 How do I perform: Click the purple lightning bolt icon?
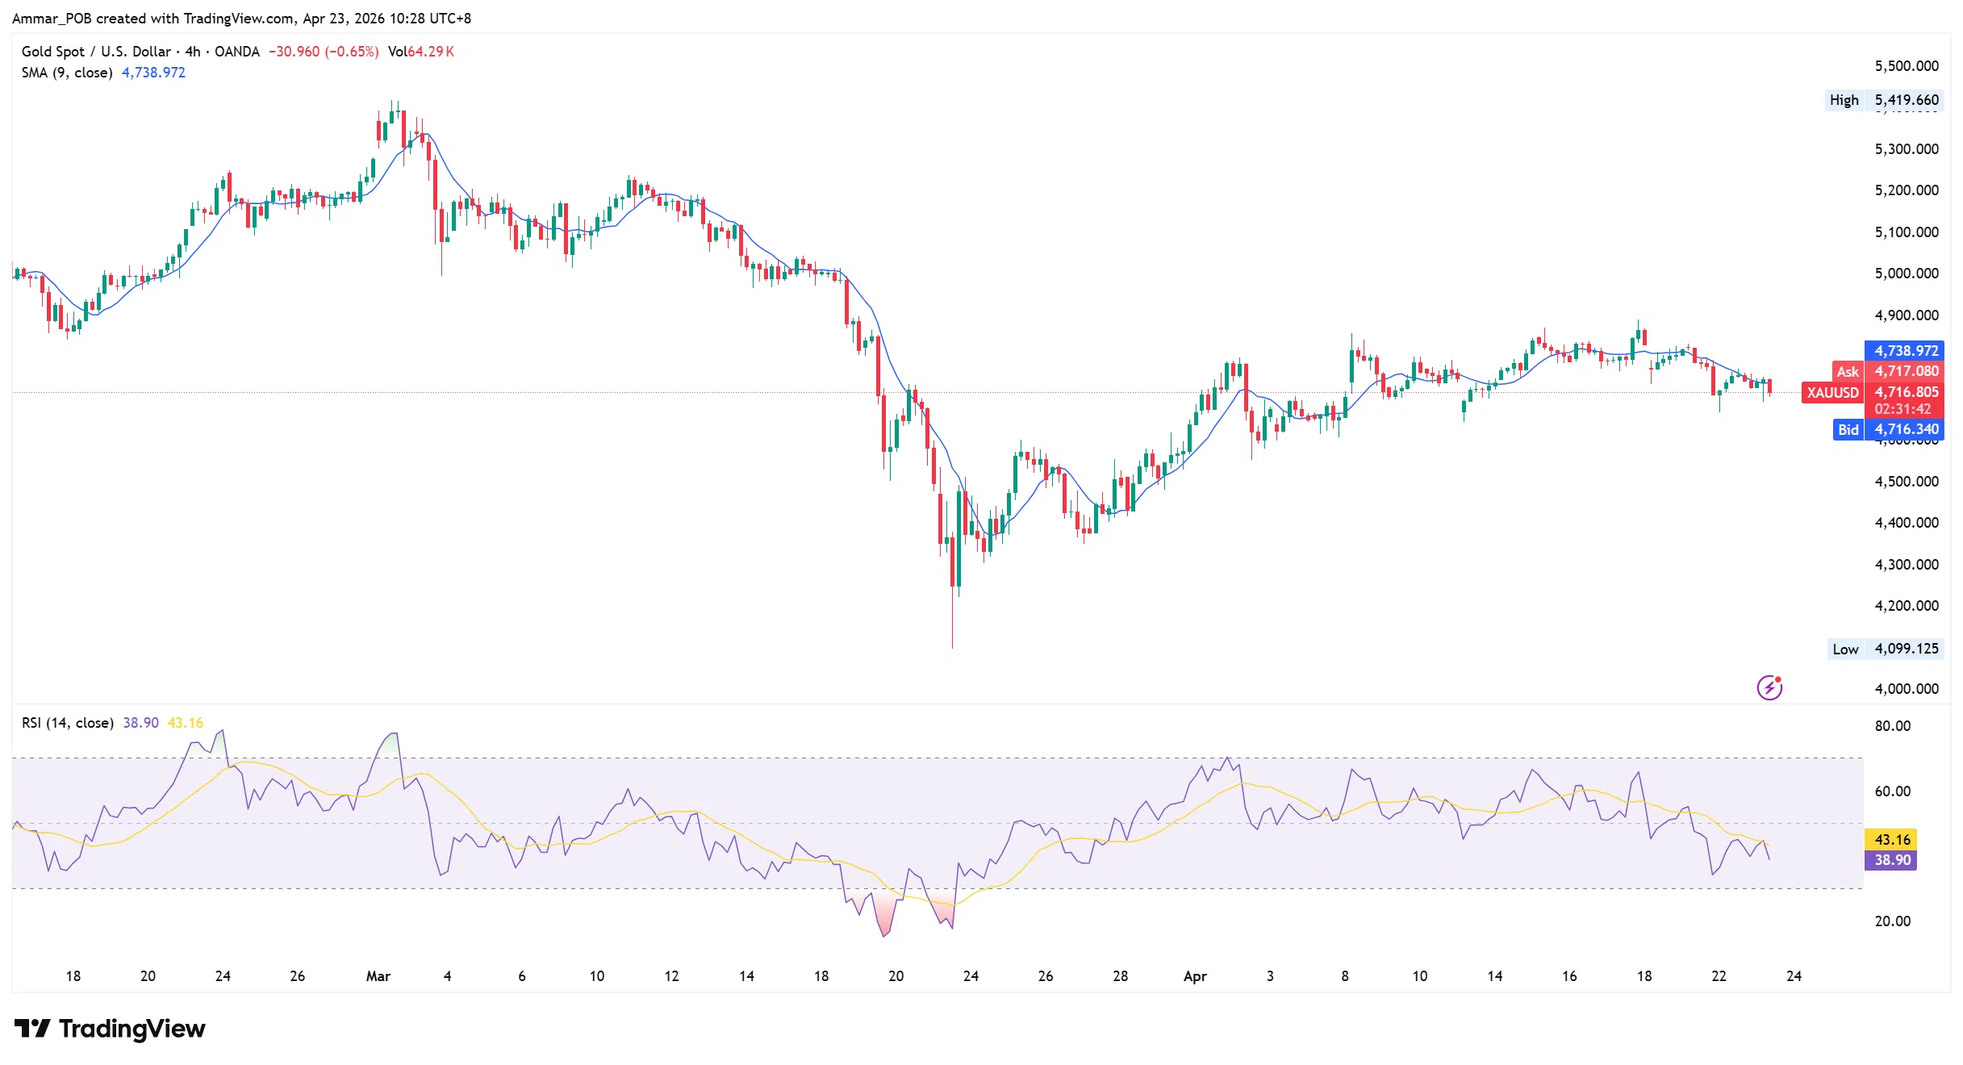pos(1769,687)
